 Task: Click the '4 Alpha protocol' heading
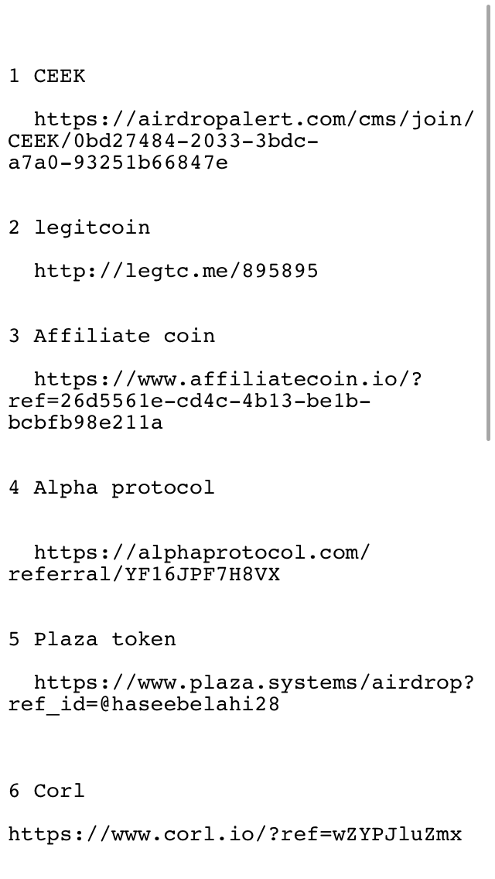[x=111, y=487]
